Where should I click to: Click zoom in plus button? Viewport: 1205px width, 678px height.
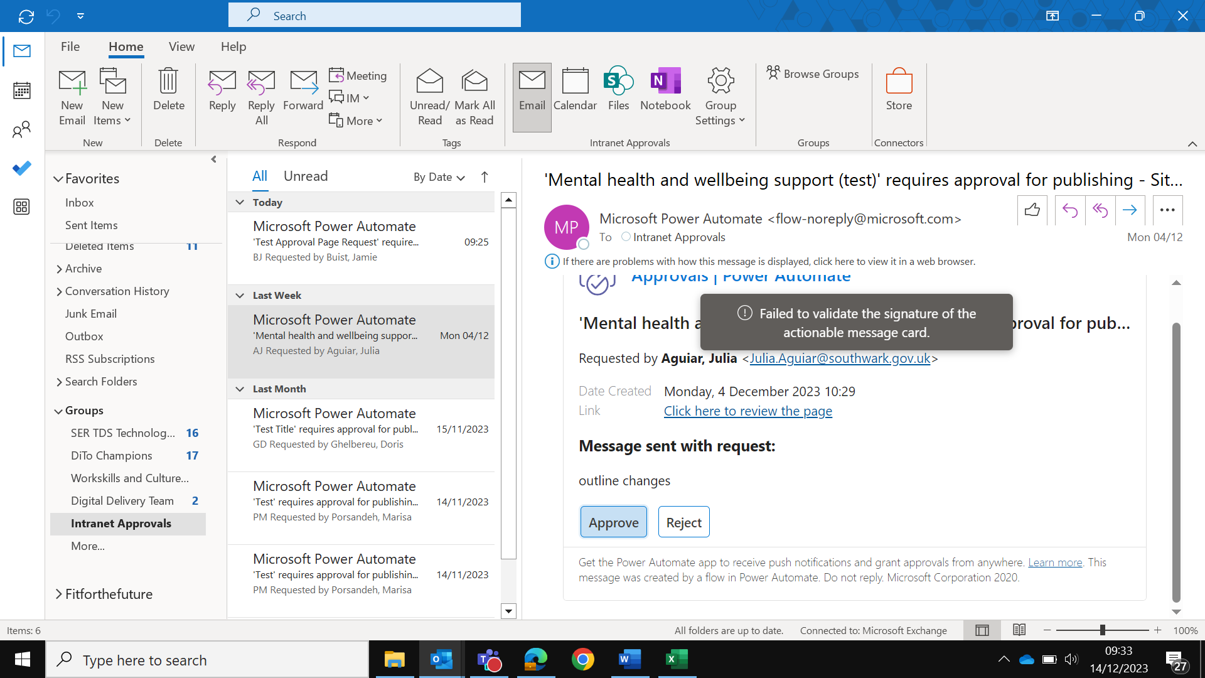1157,630
